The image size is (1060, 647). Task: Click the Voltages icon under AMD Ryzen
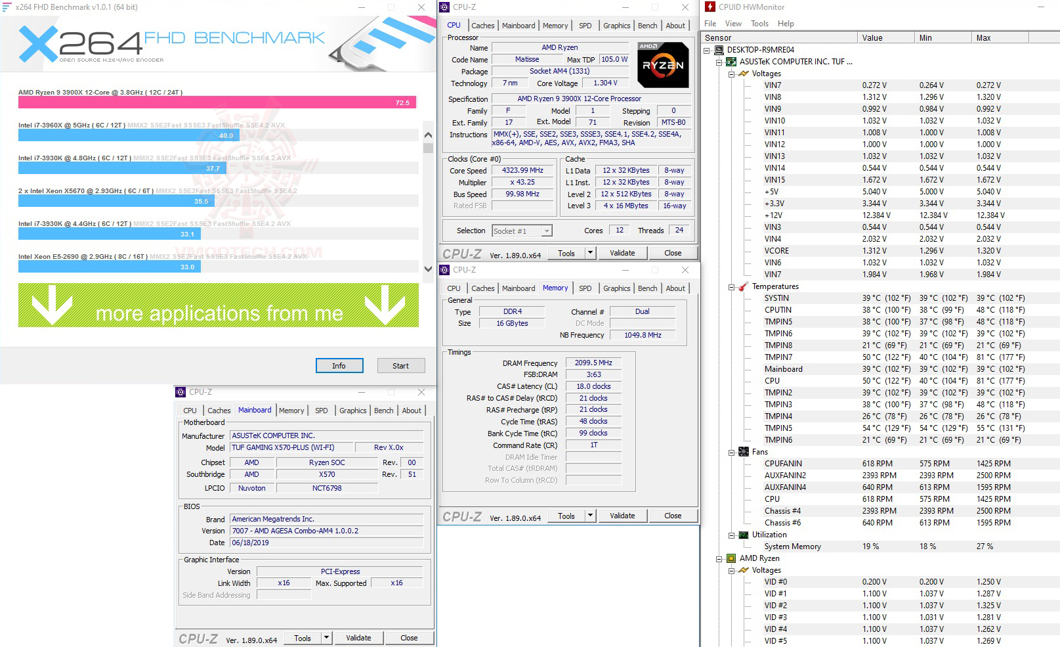pyautogui.click(x=744, y=570)
